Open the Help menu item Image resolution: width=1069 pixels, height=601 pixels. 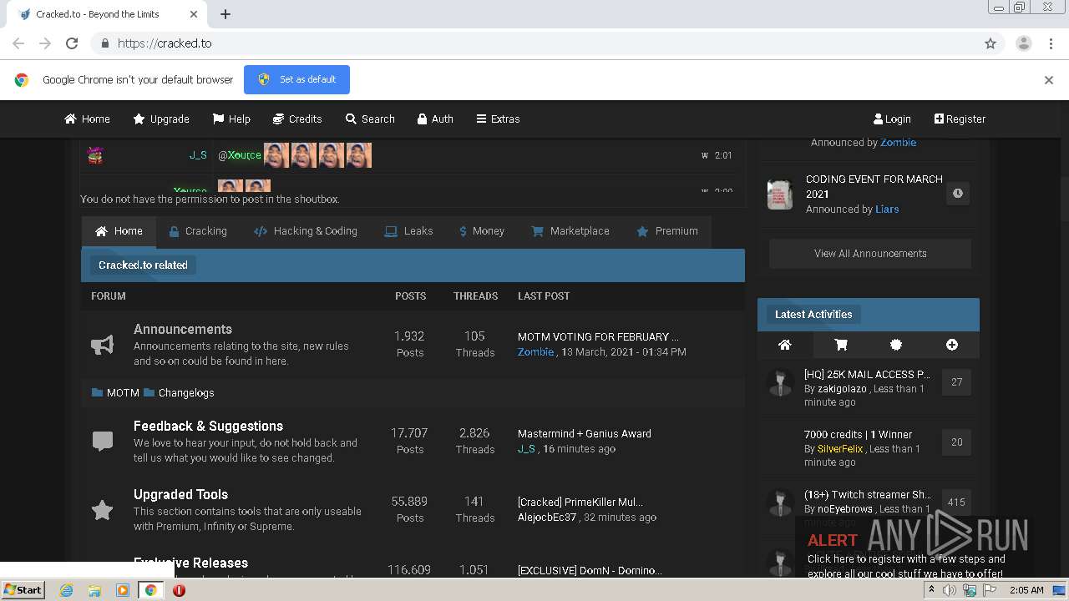(x=231, y=119)
